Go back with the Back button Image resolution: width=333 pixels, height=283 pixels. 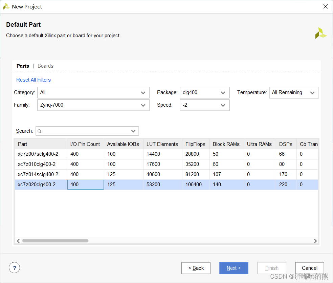(x=196, y=268)
